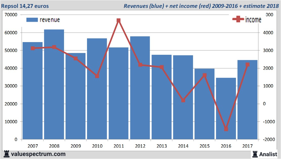The height and width of the screenshot is (159, 281).
Task: Click the blue revenue legend swatch
Action: (x=32, y=20)
